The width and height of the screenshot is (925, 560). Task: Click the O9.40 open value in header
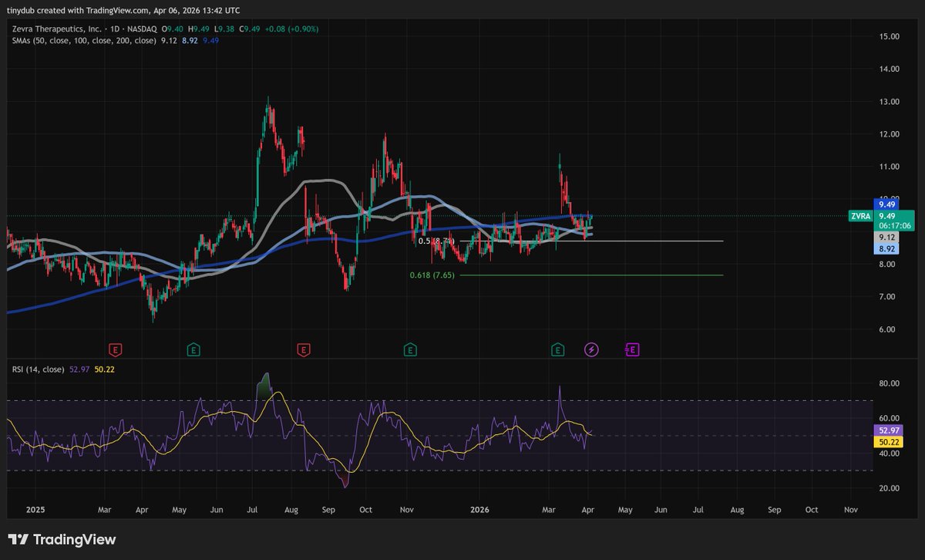click(172, 29)
